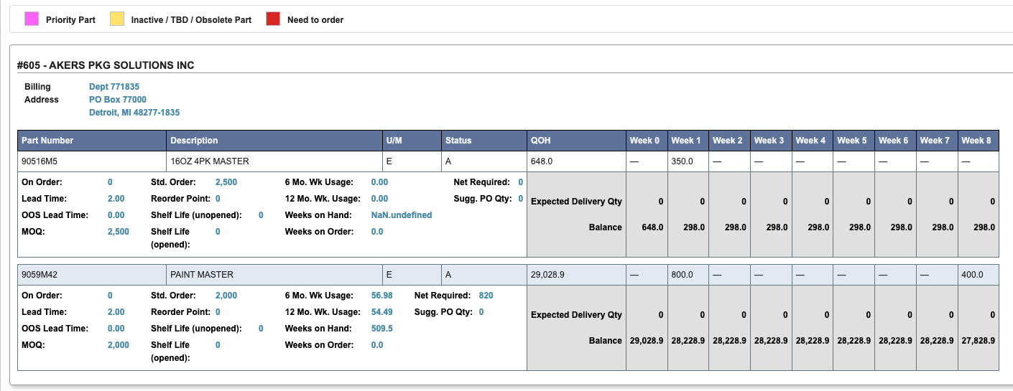This screenshot has height=391, width=1013.
Task: Click the Need to order legend label
Action: pos(315,20)
